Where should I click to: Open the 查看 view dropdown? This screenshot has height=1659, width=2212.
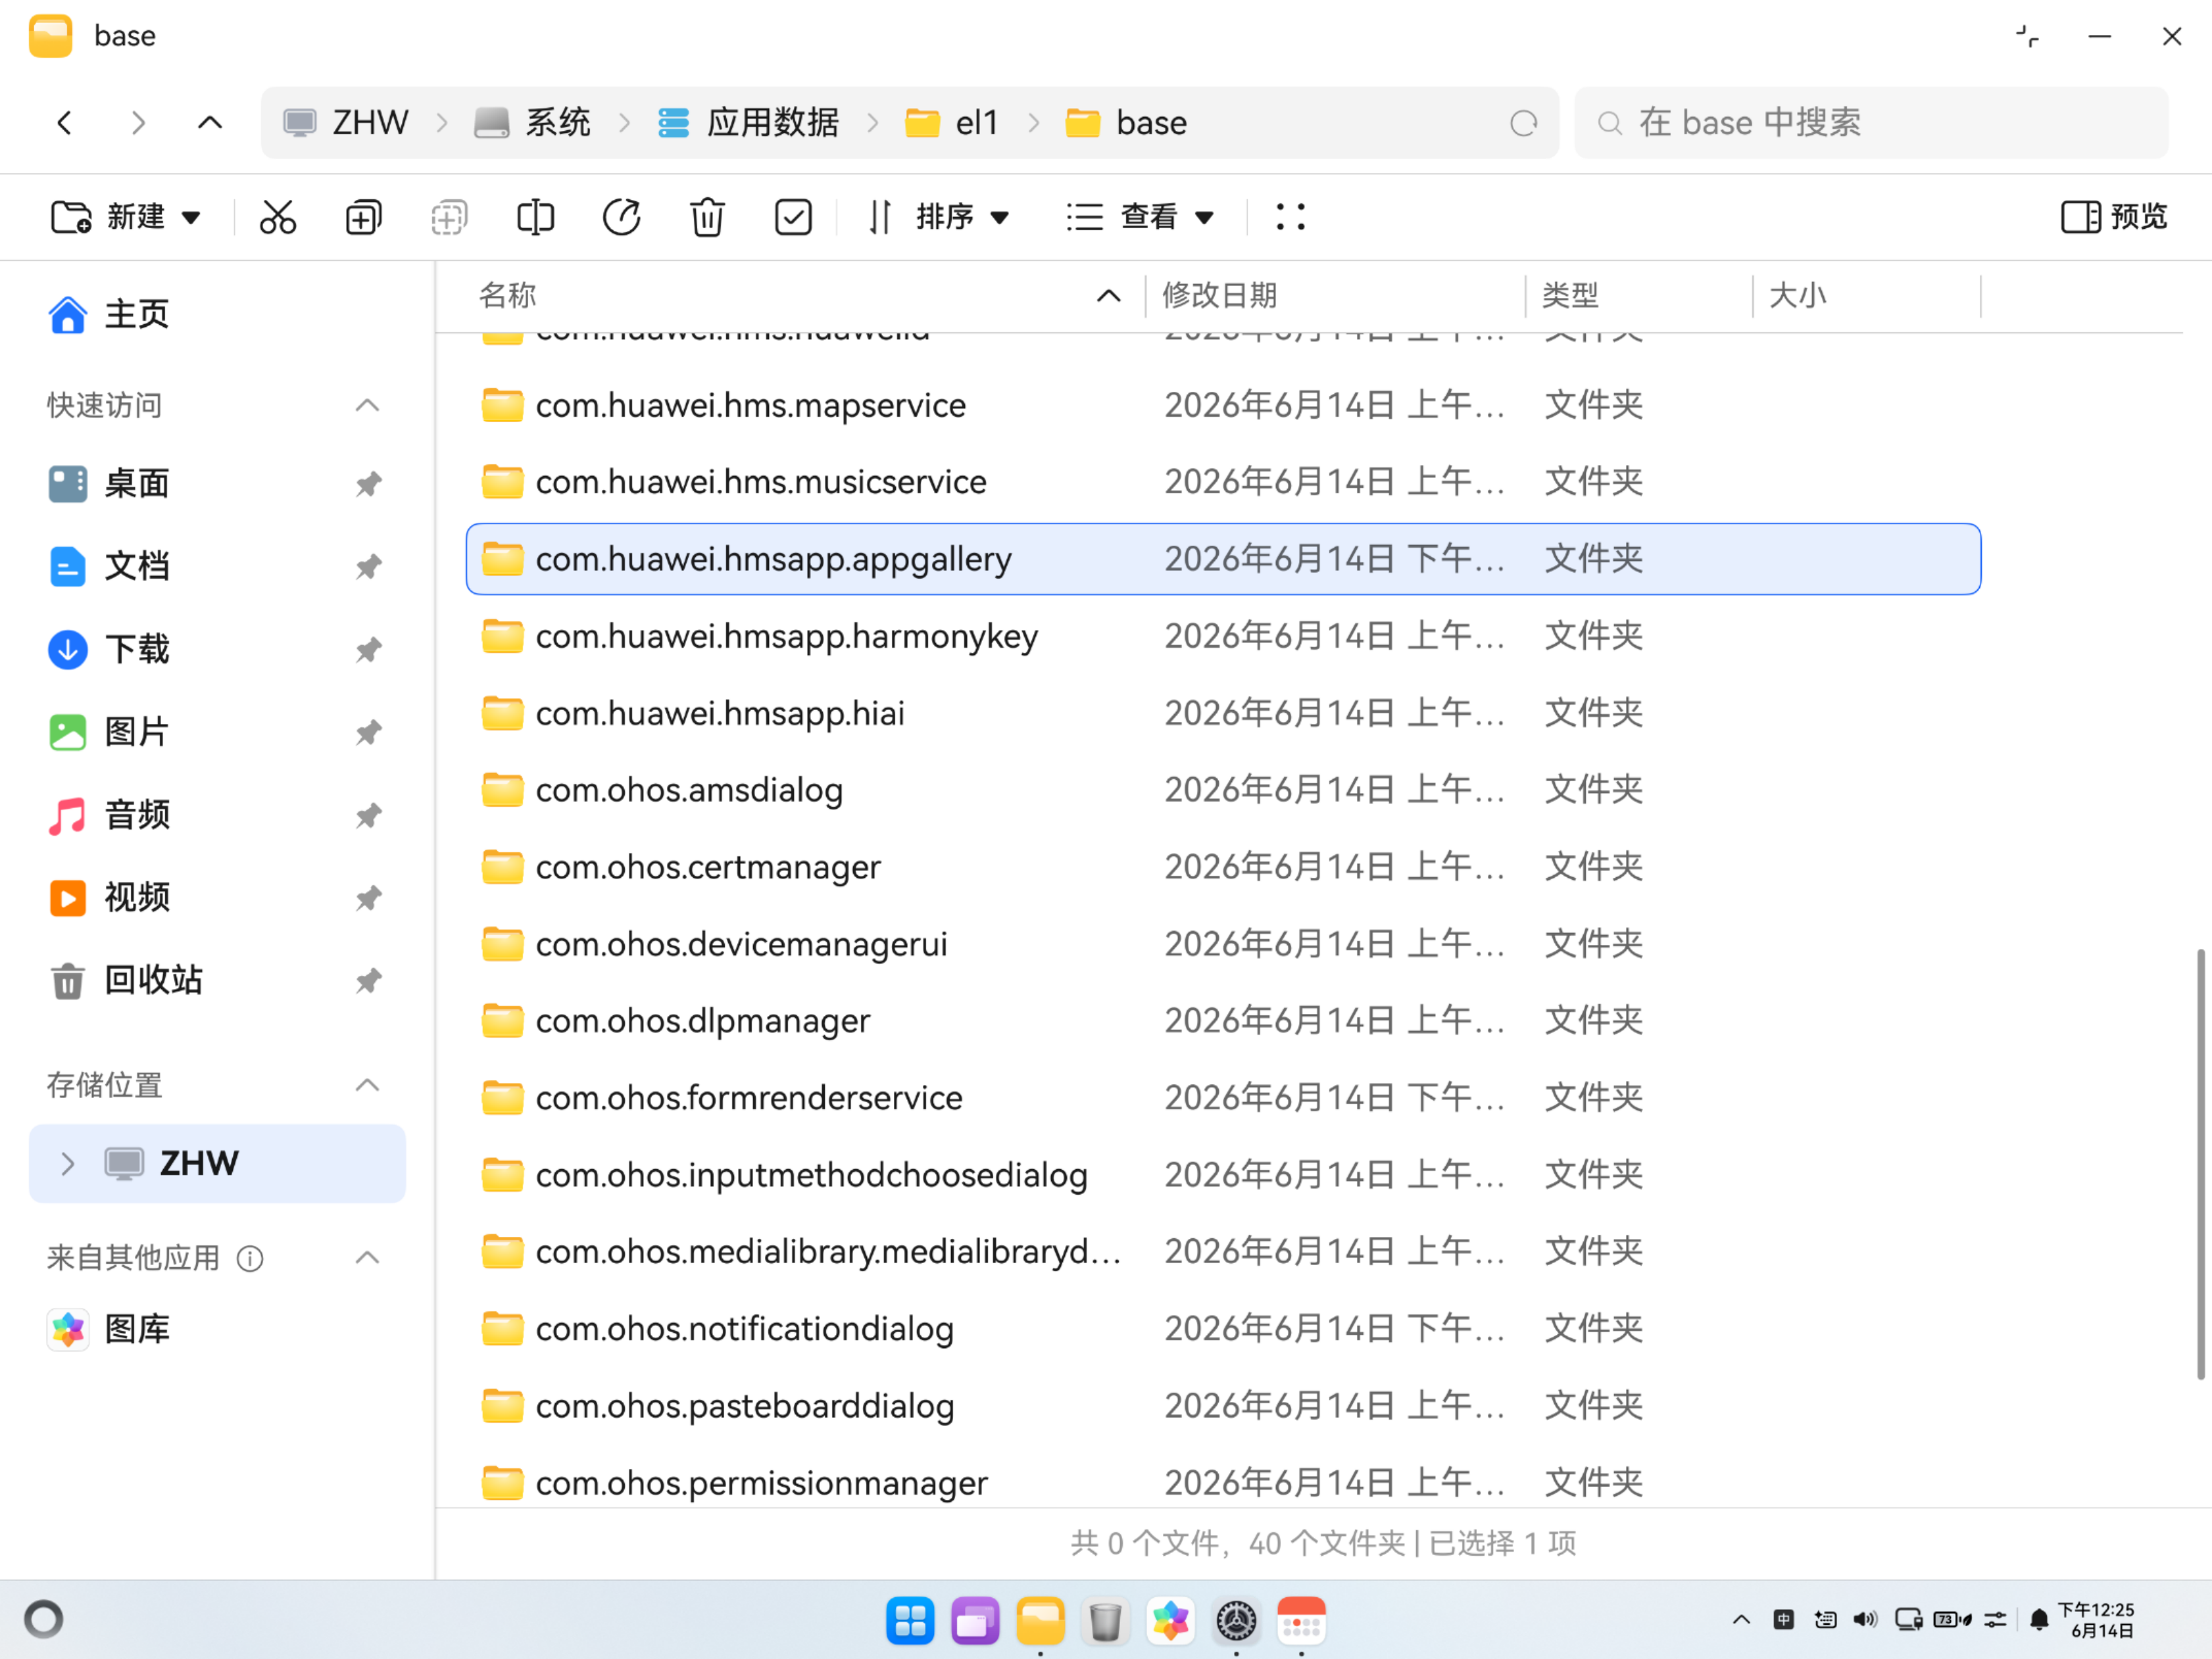click(1140, 217)
